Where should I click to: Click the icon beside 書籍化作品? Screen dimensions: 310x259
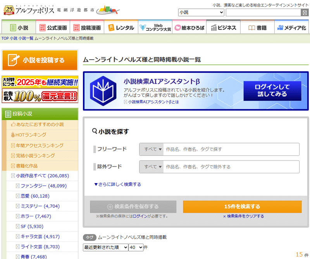[x=13, y=166]
